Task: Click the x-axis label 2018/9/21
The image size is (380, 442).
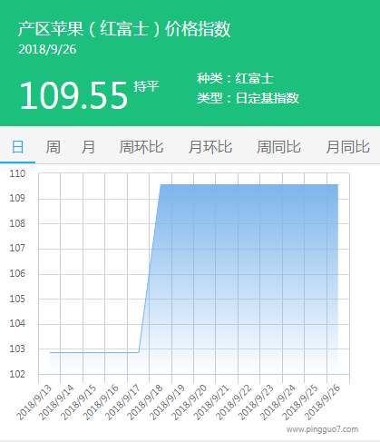Action: tap(211, 403)
